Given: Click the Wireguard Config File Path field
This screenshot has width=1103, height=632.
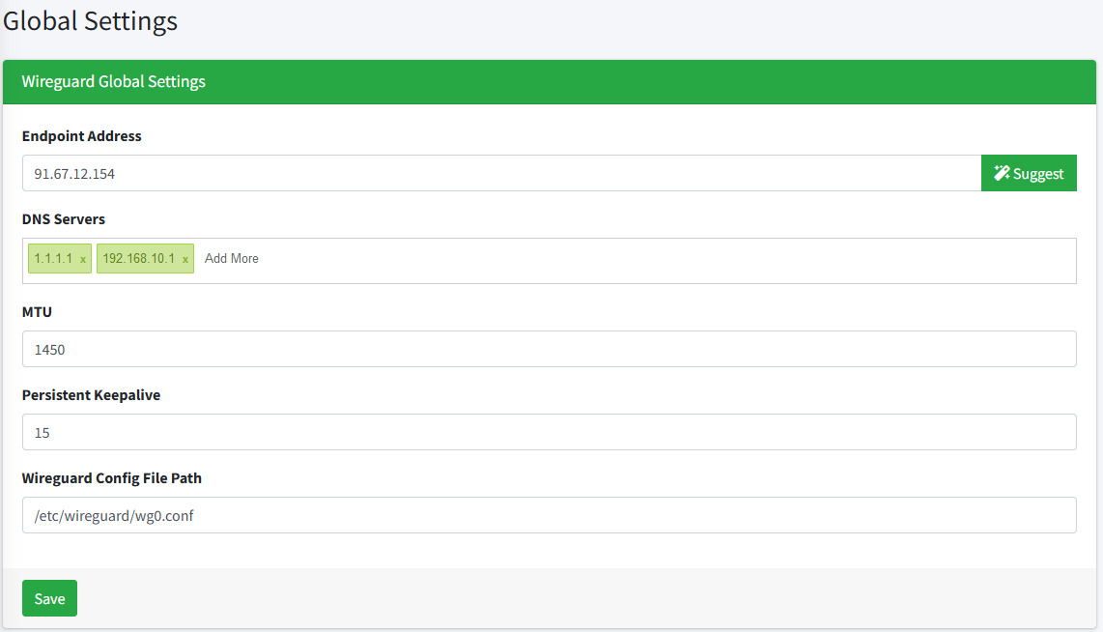Looking at the screenshot, I should click(550, 515).
